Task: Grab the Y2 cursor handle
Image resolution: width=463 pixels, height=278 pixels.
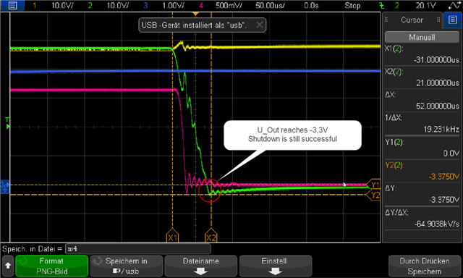Action: tap(374, 195)
